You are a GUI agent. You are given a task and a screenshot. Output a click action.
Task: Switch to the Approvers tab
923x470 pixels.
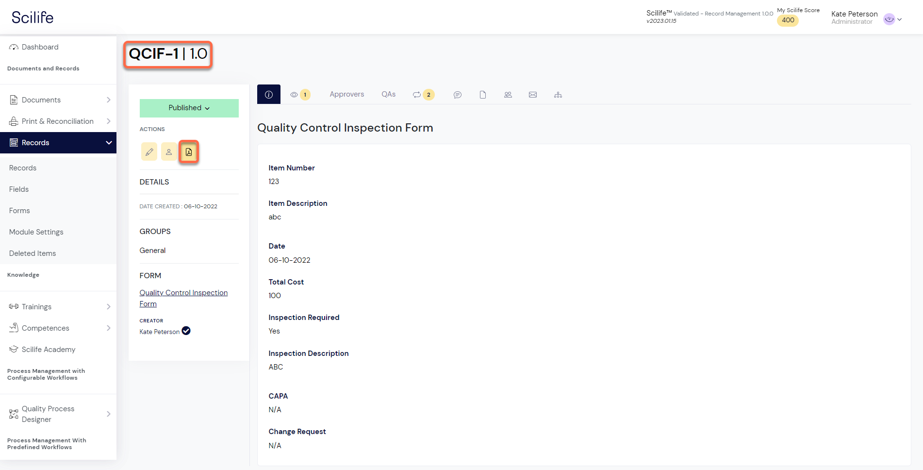(347, 94)
